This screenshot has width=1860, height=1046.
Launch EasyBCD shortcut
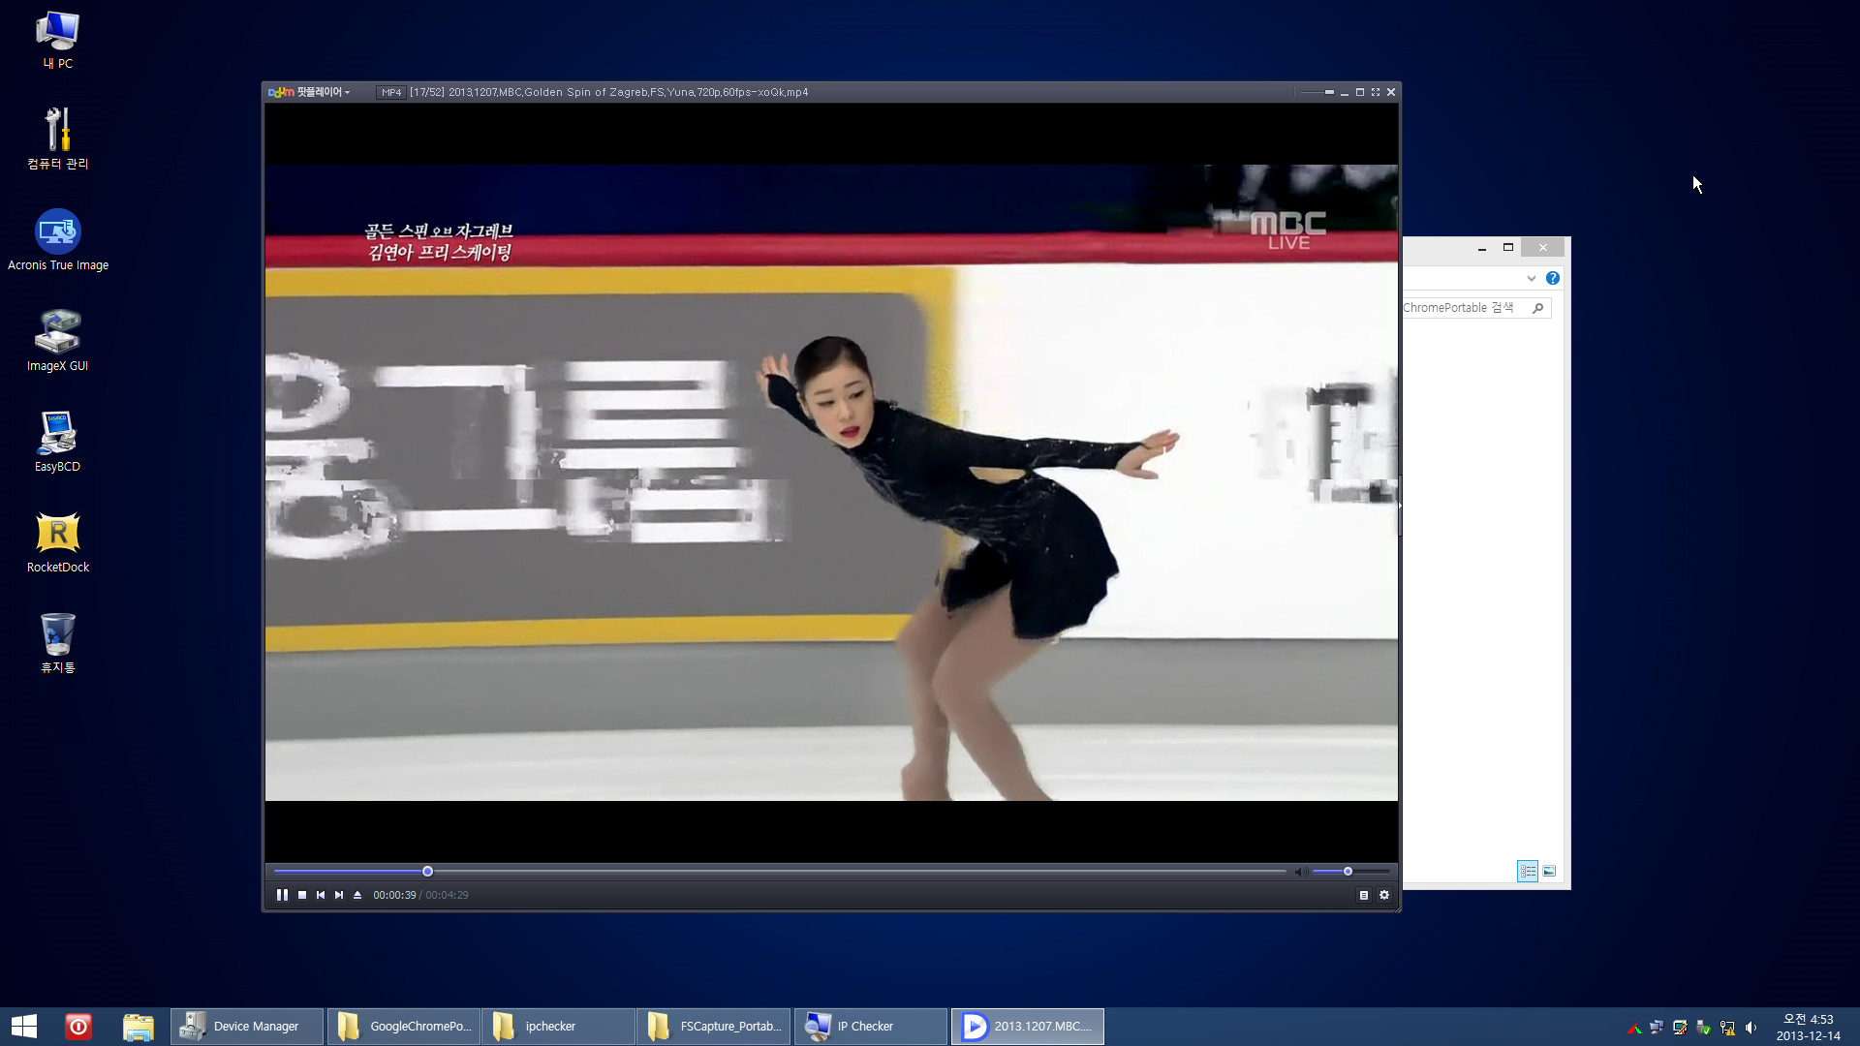(x=57, y=442)
